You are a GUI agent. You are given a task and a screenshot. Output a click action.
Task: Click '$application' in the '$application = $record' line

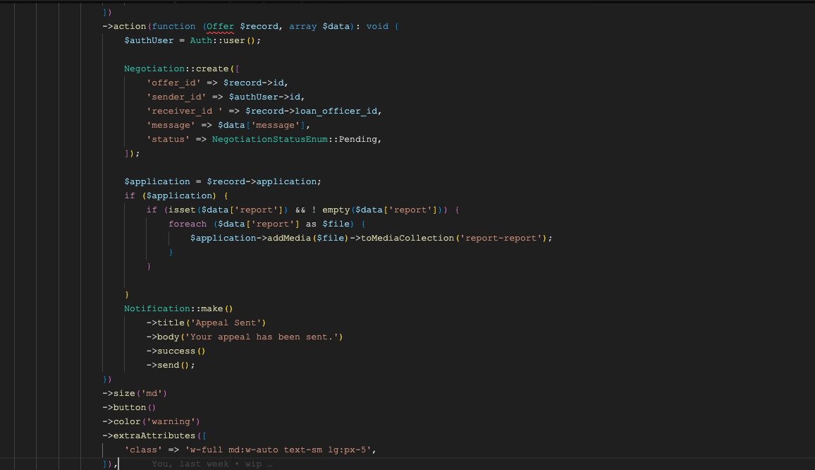pyautogui.click(x=157, y=181)
